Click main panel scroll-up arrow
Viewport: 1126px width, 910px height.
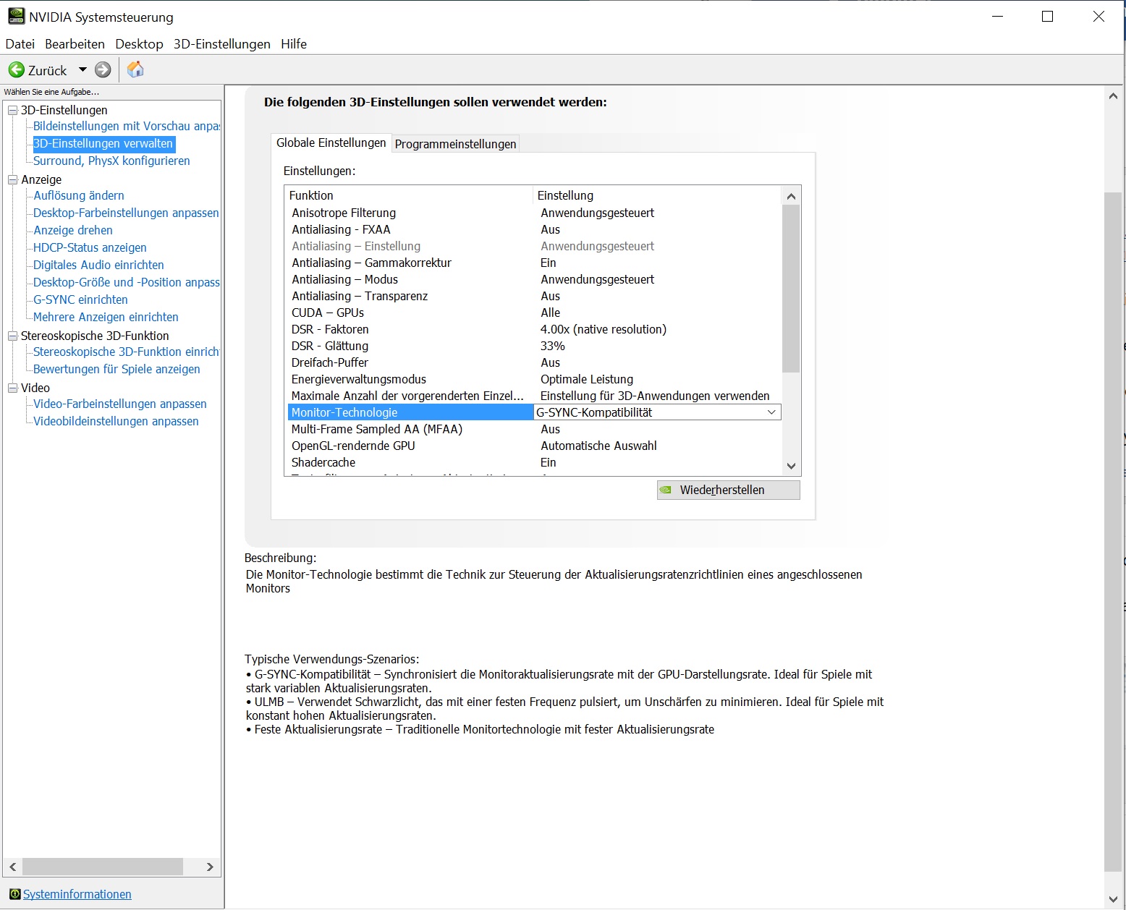pos(1113,95)
